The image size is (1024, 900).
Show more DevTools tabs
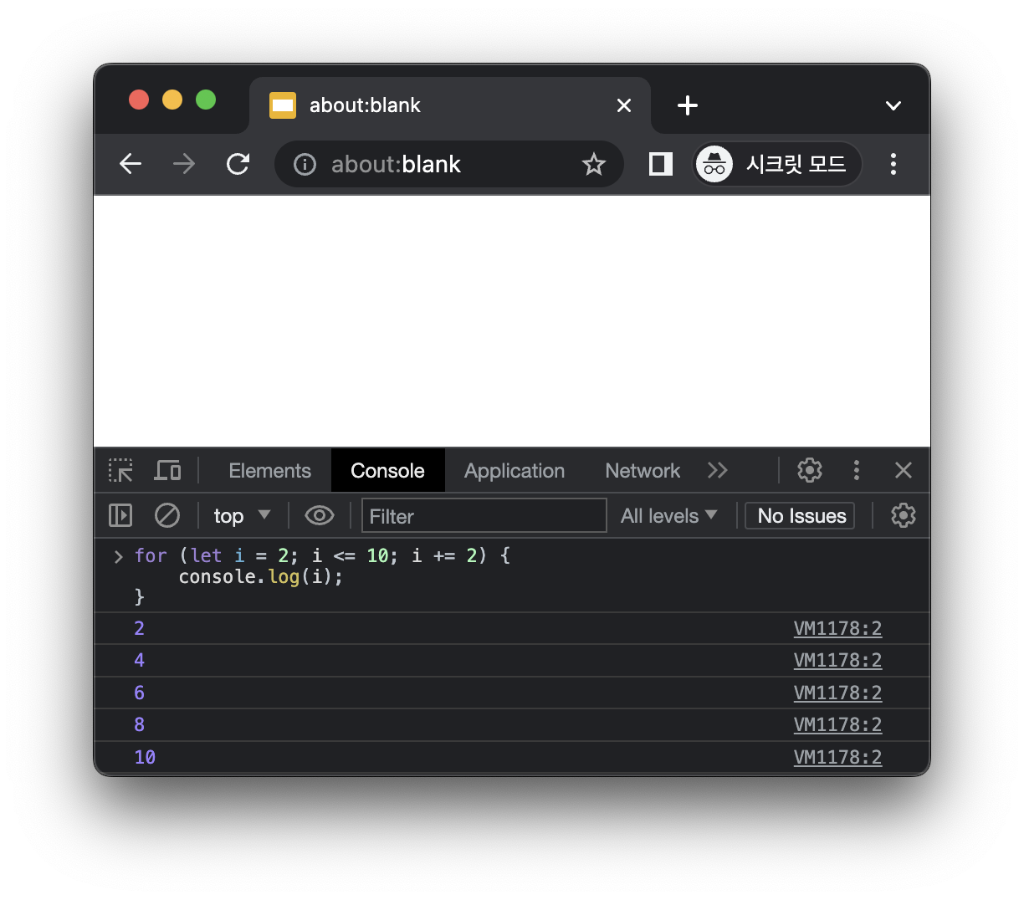718,471
